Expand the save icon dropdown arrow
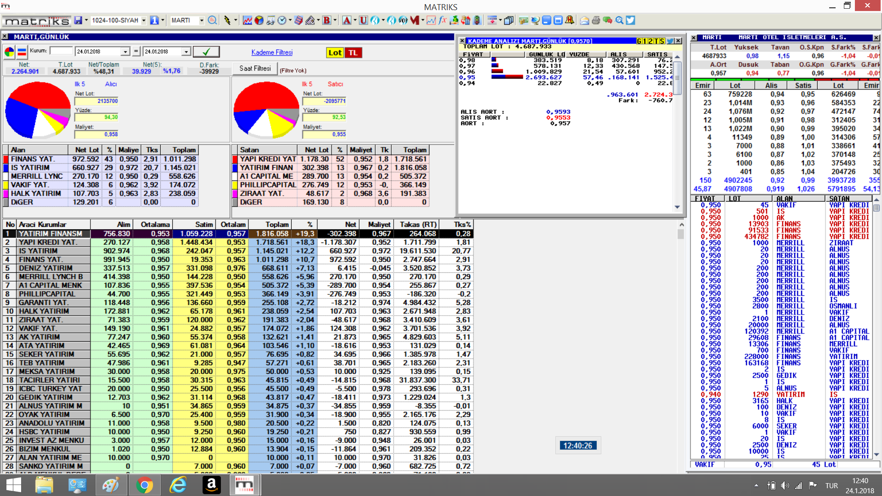Image resolution: width=882 pixels, height=496 pixels. (x=86, y=20)
